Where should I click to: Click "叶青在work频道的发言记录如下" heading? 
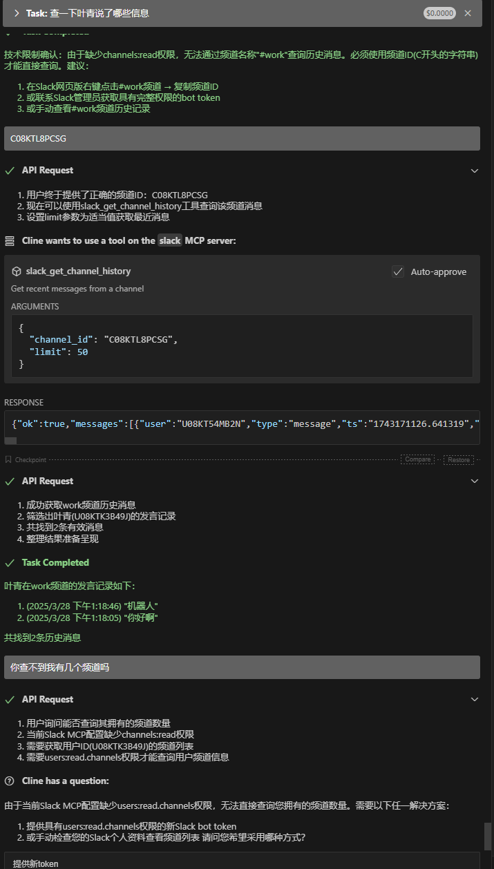pos(70,586)
